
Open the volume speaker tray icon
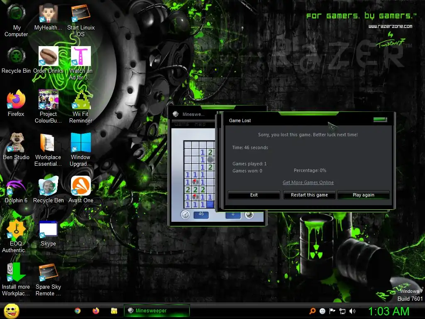point(352,311)
